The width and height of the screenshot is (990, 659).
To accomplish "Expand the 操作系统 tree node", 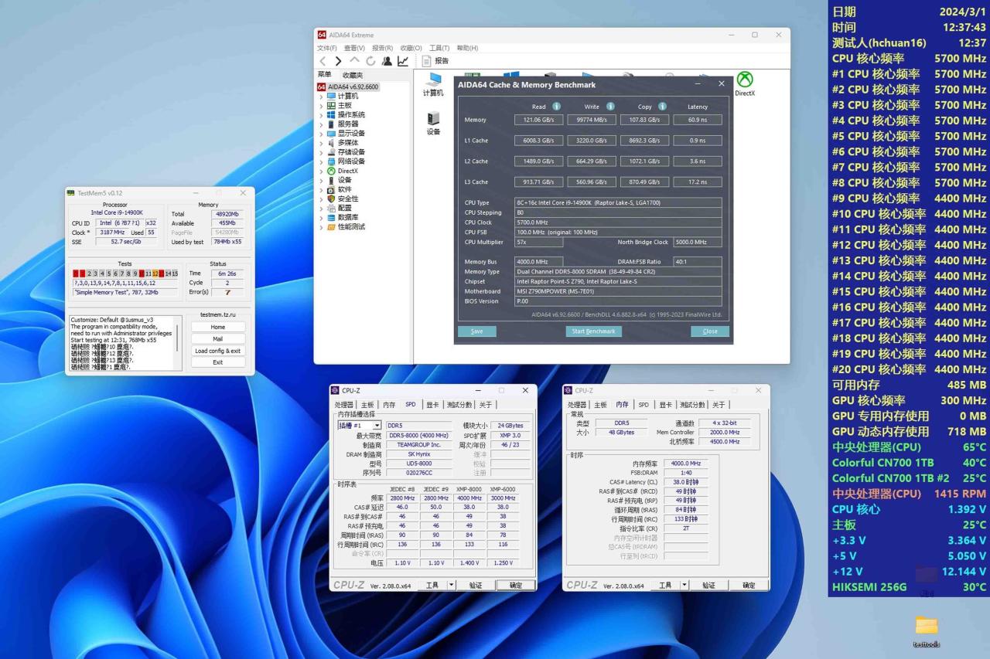I will click(322, 115).
